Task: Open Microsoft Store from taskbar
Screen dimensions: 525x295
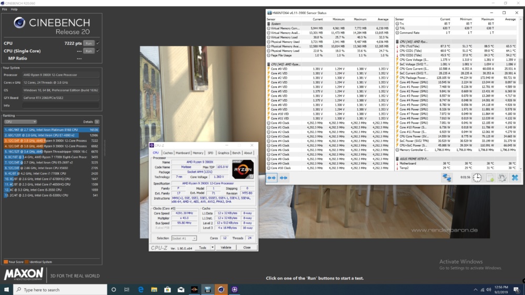Action: (x=167, y=290)
